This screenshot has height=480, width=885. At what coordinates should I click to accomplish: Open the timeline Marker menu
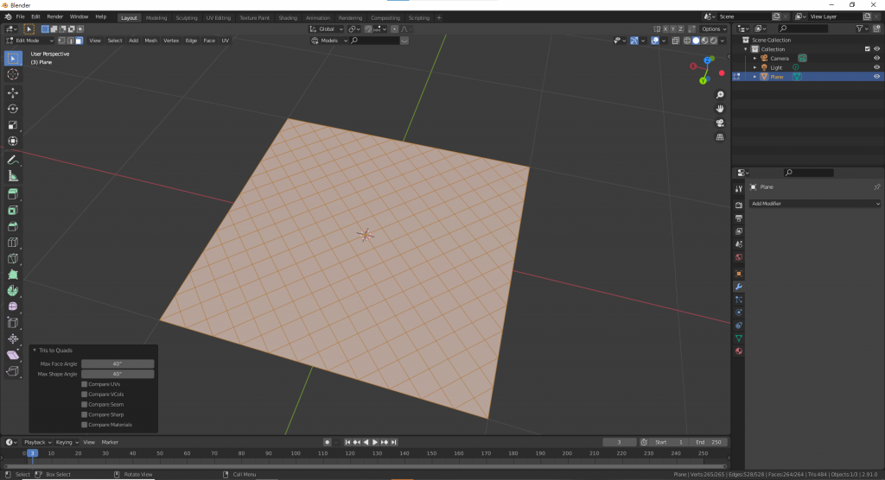110,442
